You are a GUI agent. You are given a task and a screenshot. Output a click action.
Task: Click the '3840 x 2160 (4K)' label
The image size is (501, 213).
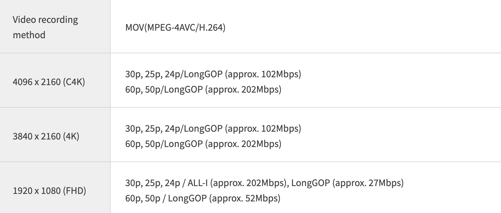coord(46,136)
